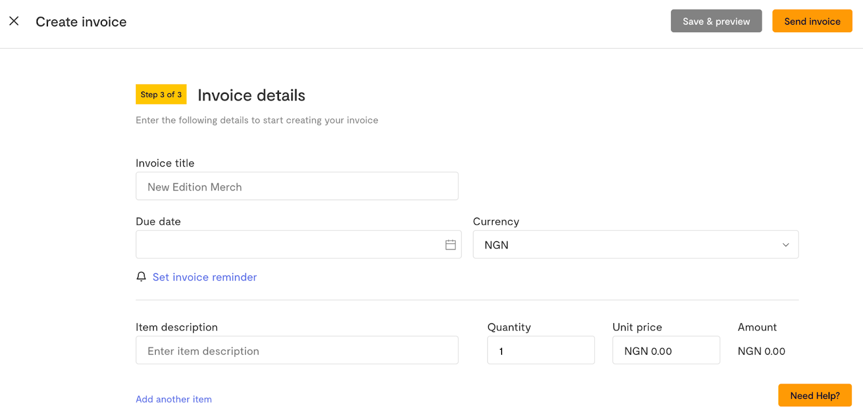Image resolution: width=863 pixels, height=415 pixels.
Task: Focus the Invoice title field
Action: (297, 186)
